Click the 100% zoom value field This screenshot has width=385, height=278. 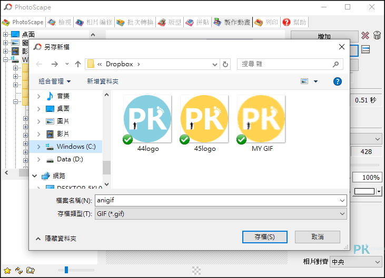coord(367,177)
